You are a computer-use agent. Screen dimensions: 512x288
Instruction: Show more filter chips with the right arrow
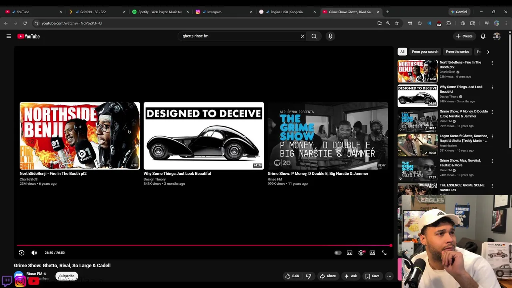[x=488, y=52]
